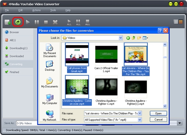Click the File name input field

pos(111,113)
